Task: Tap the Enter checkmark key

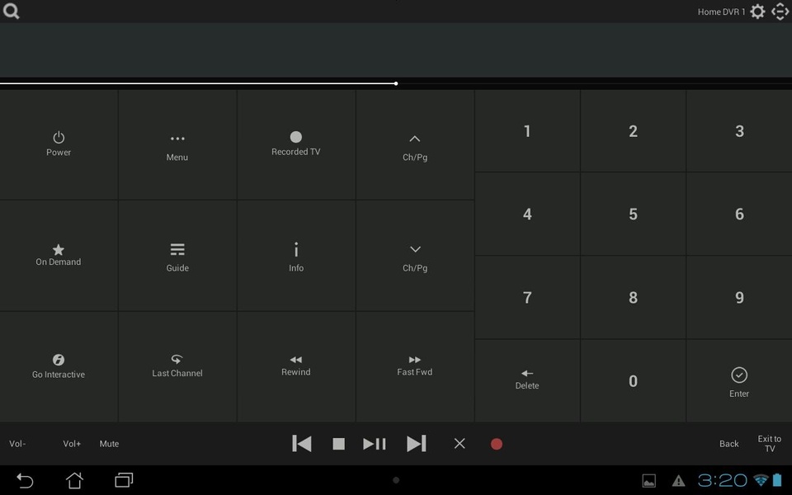Action: pyautogui.click(x=739, y=381)
